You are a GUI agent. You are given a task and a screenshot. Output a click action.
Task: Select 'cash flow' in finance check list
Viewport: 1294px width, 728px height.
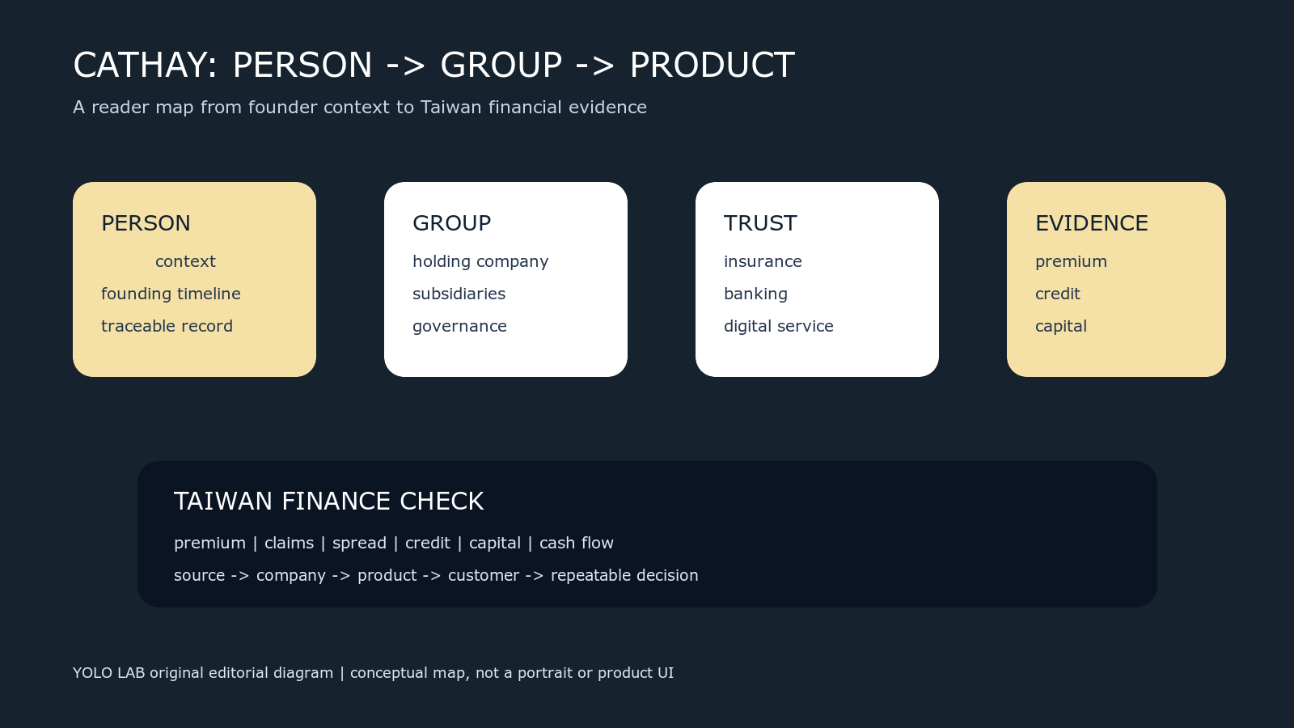[x=576, y=543]
